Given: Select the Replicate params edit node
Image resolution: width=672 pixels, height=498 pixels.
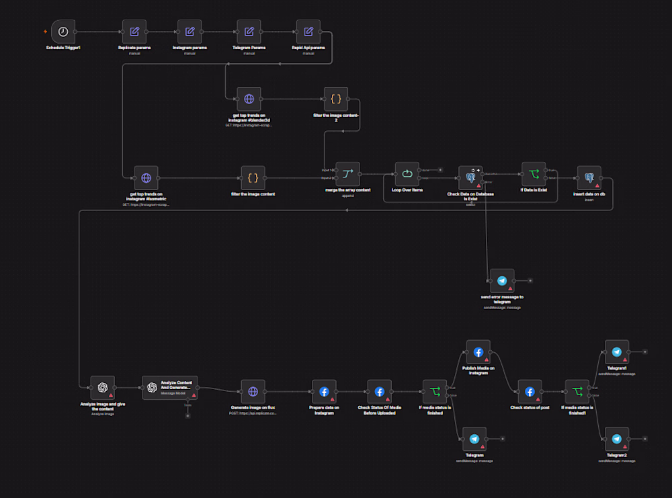Looking at the screenshot, I should pos(134,32).
